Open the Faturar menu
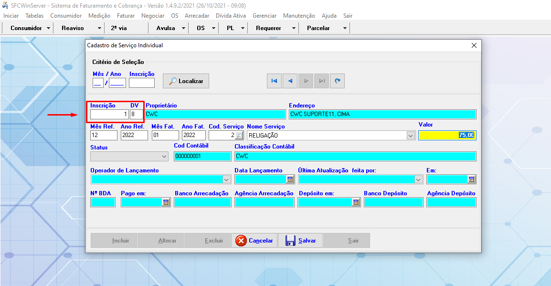 pos(126,16)
